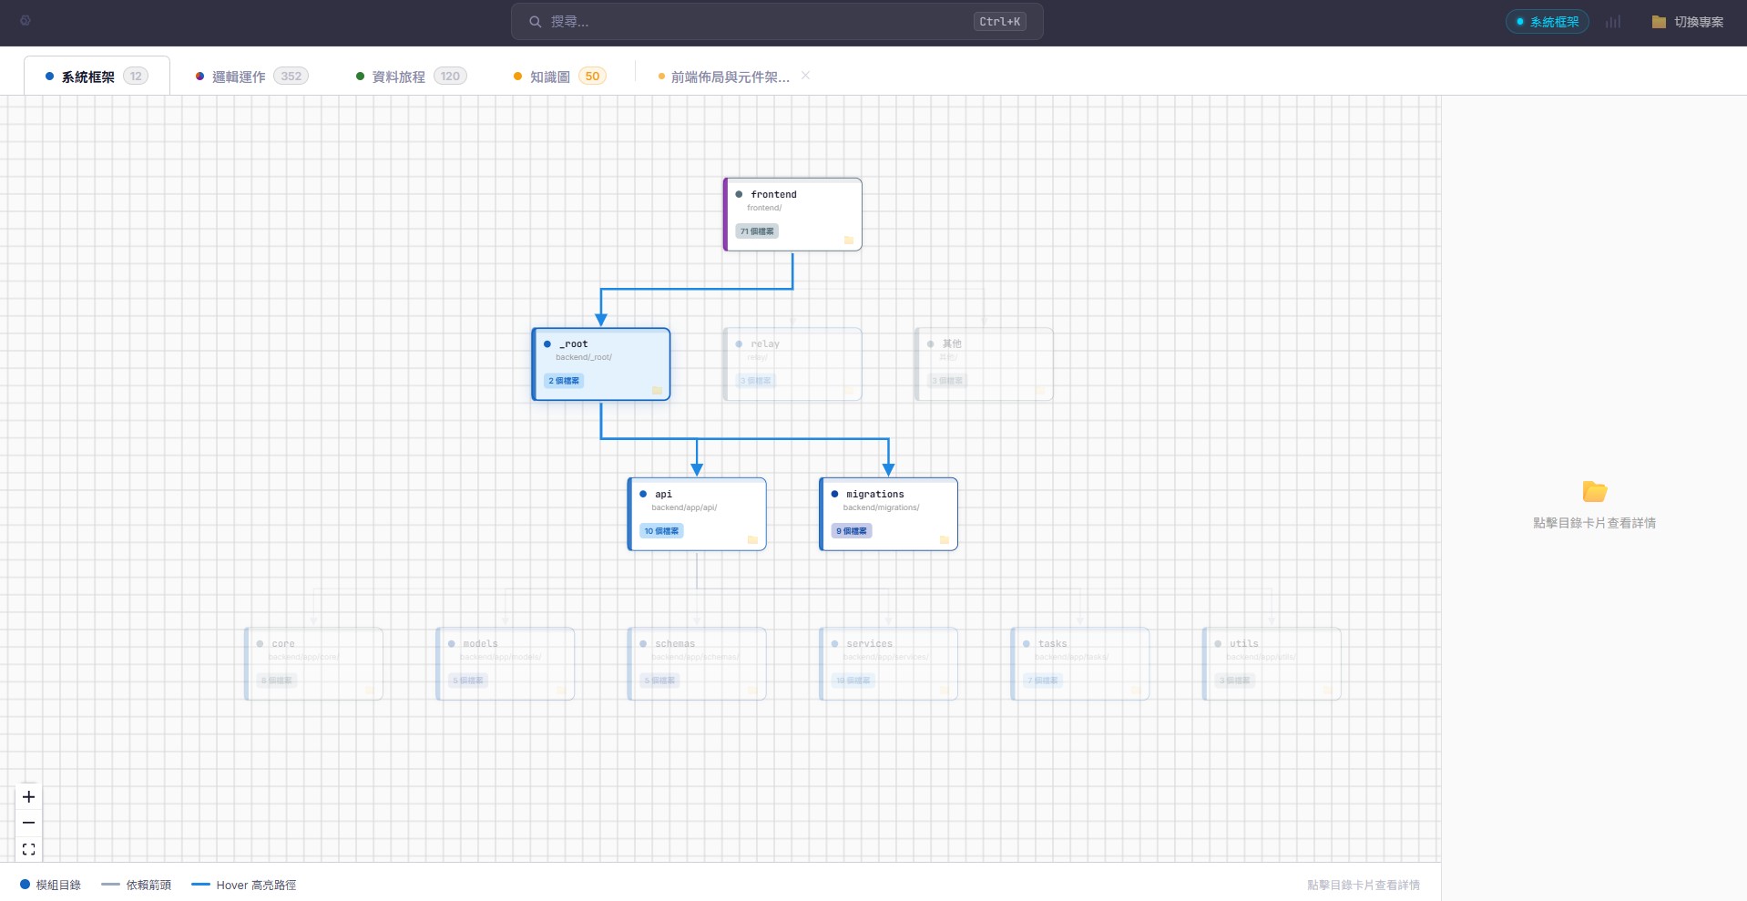Click the magnifier icon in the search bar
This screenshot has width=1747, height=901.
point(536,21)
